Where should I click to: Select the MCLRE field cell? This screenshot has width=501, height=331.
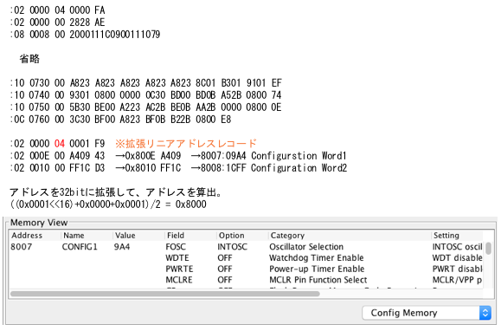point(178,280)
